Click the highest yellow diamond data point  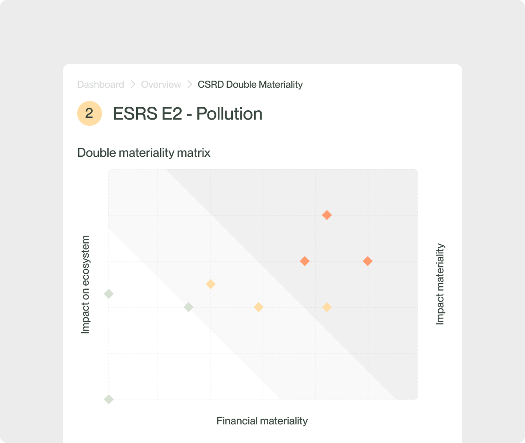211,284
